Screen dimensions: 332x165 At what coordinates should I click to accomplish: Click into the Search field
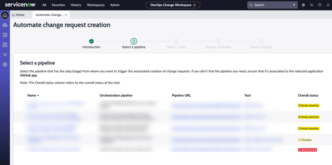click(x=269, y=5)
